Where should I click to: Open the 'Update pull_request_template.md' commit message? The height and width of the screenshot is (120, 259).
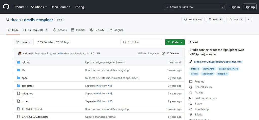[105, 62]
